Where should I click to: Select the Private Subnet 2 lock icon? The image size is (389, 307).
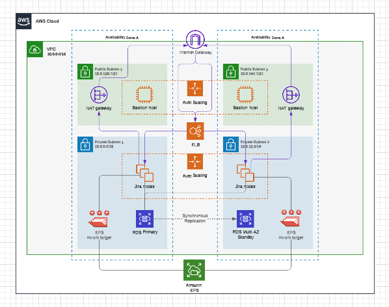(x=231, y=144)
